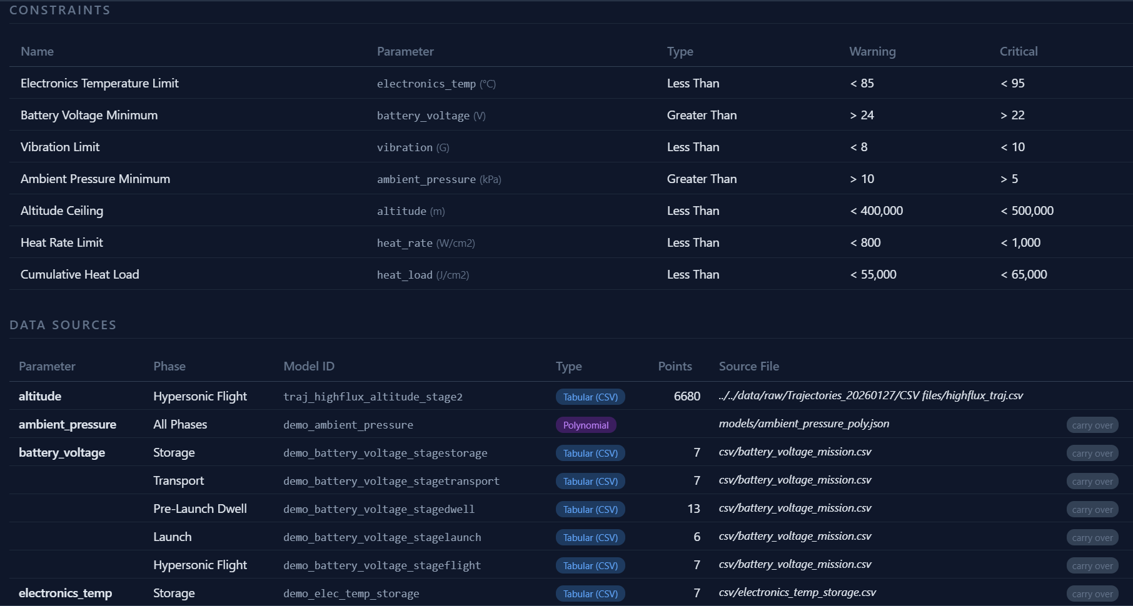Click demo_battery_voltage_stagelaunch model ID
Viewport: 1133px width, 606px height.
(x=383, y=537)
